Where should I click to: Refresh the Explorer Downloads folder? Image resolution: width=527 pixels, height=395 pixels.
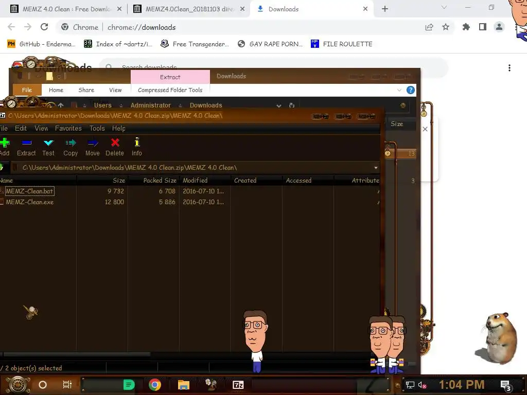292,105
